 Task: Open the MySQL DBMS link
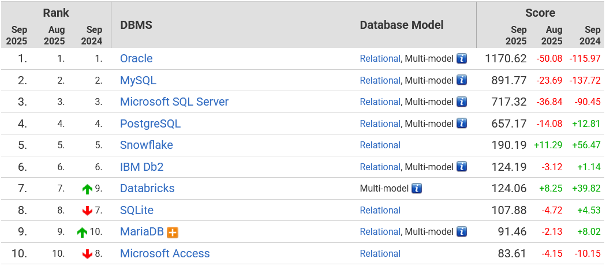coord(138,80)
